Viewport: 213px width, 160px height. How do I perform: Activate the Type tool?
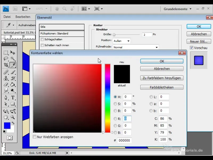coord(13,98)
